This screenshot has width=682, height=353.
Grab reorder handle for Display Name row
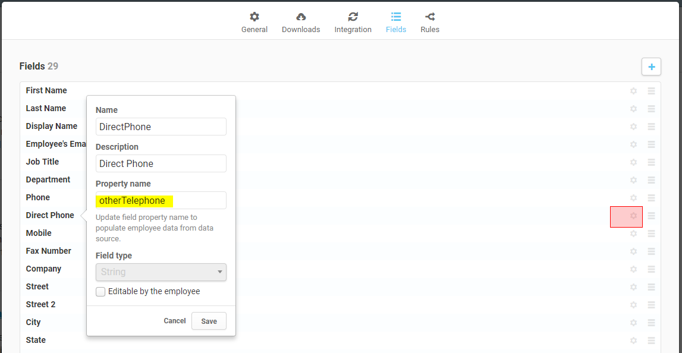pos(651,127)
